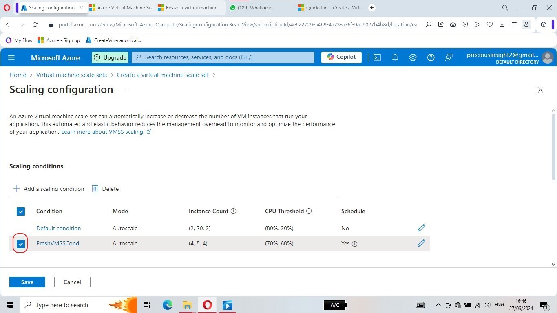Return to Create a virtual machine scale set
This screenshot has height=313, width=557.
(163, 75)
